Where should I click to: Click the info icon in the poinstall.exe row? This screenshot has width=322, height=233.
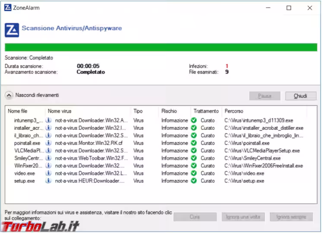48,143
